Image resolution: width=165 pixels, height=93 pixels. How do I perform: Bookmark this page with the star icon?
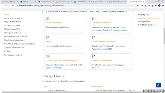click(138, 6)
